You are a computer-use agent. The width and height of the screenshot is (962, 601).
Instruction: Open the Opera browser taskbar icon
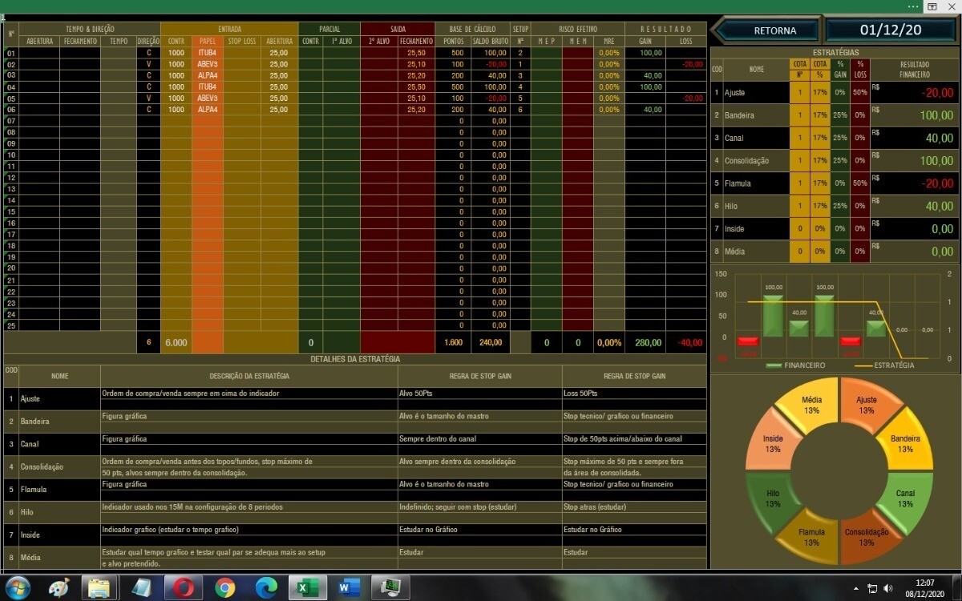coord(184,587)
